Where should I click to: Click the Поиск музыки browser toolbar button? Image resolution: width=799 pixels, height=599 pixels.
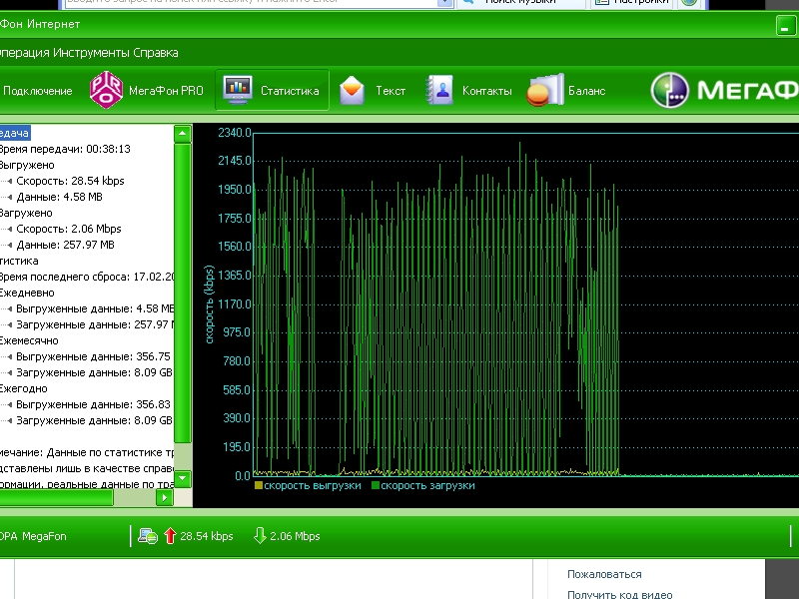pyautogui.click(x=520, y=3)
